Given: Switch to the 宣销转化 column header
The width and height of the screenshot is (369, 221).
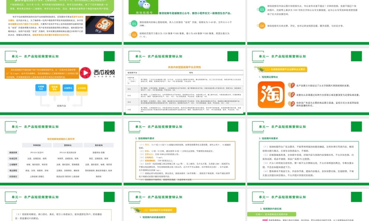Looking at the screenshot, I should (68, 145).
